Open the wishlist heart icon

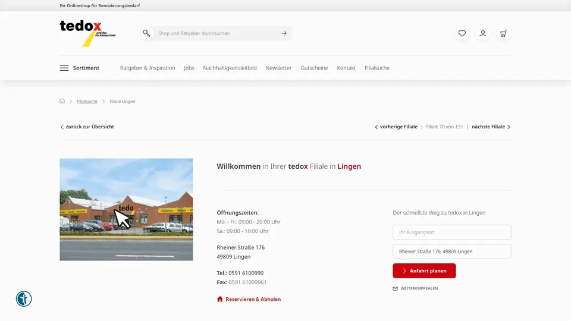(462, 33)
